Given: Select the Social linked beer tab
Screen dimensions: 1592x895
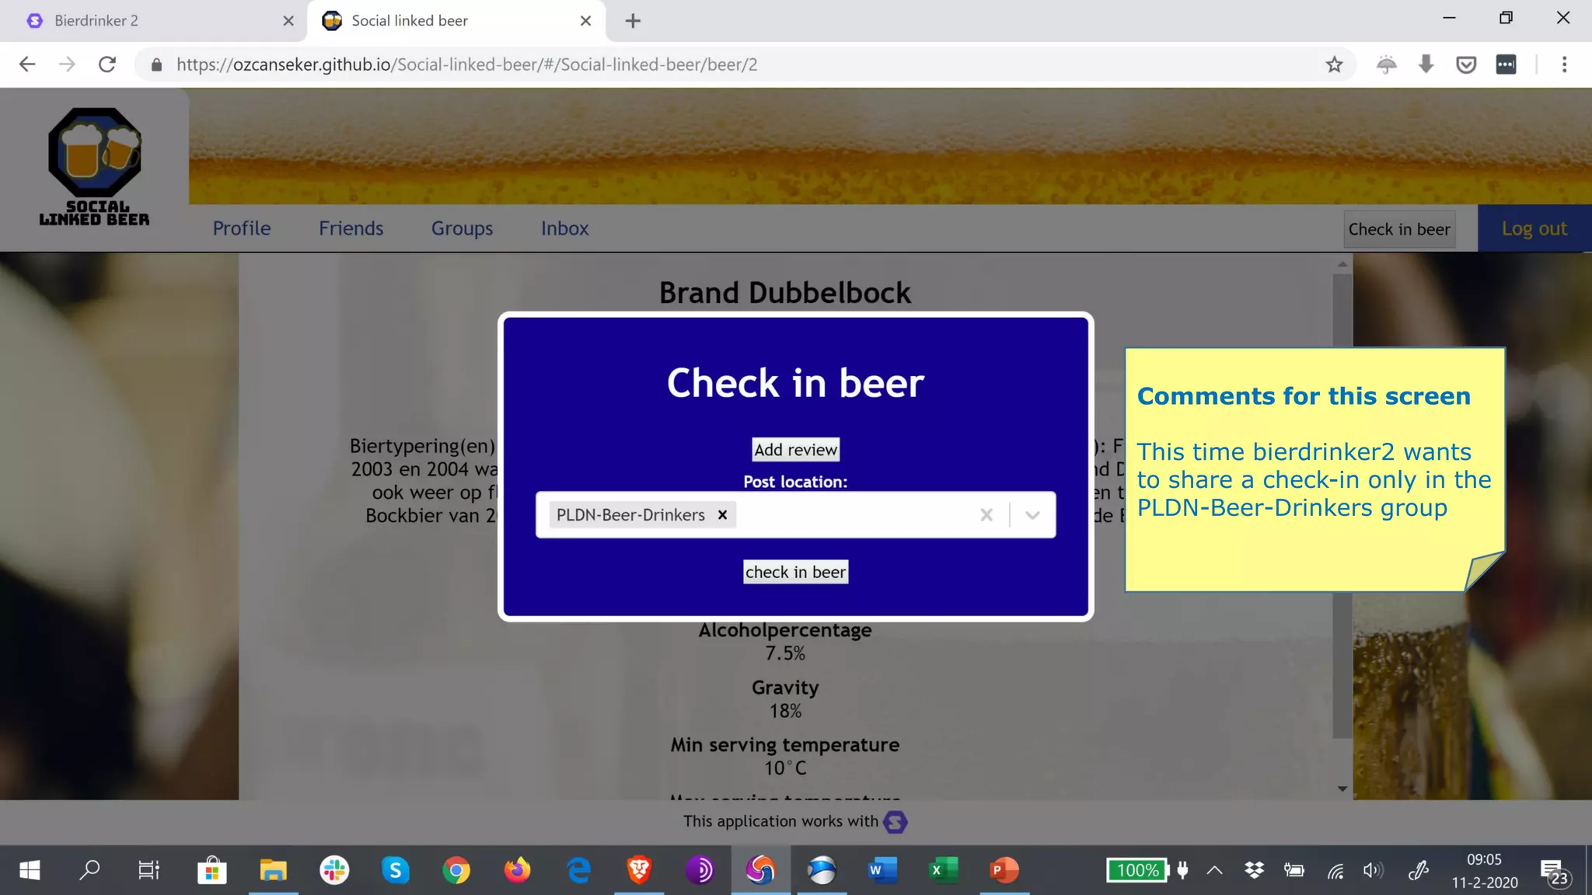Looking at the screenshot, I should point(456,21).
